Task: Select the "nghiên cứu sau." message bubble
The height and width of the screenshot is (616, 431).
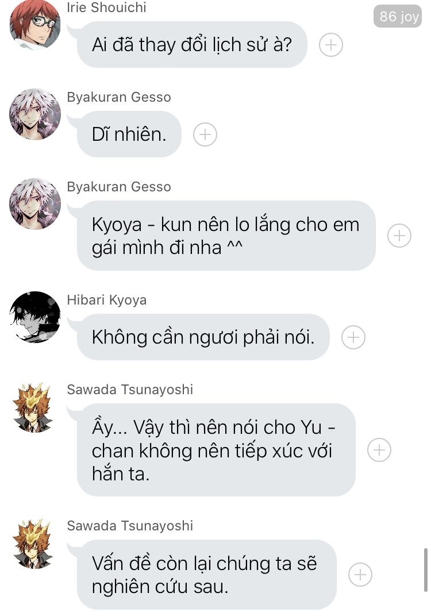Action: [x=207, y=575]
